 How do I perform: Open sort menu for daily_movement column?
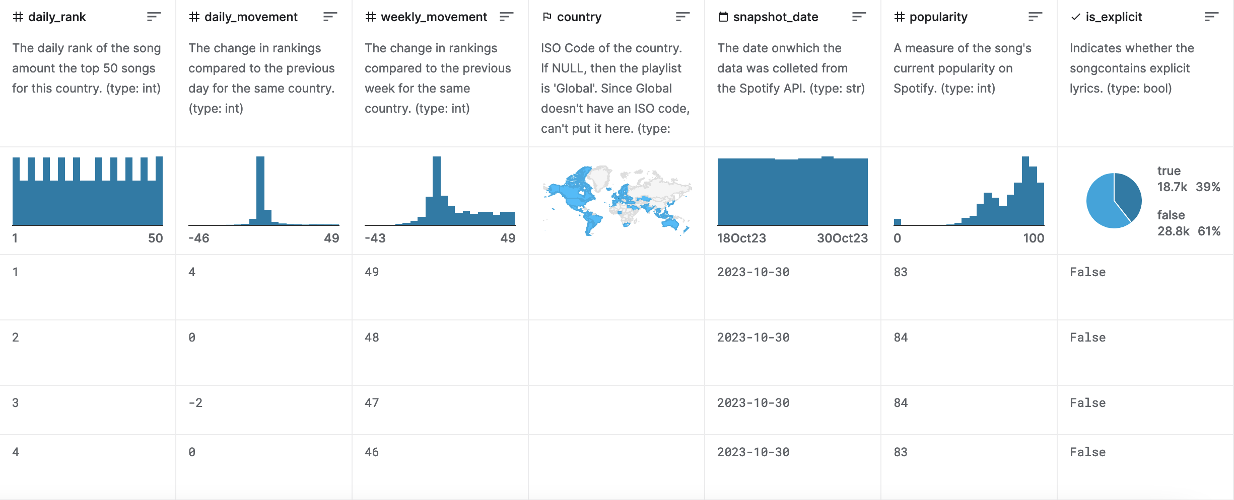tap(330, 17)
